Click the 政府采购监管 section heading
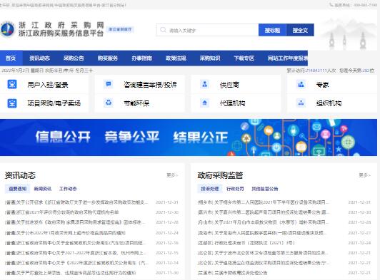Screen dimensions: 380x280 pyautogui.click(x=220, y=175)
